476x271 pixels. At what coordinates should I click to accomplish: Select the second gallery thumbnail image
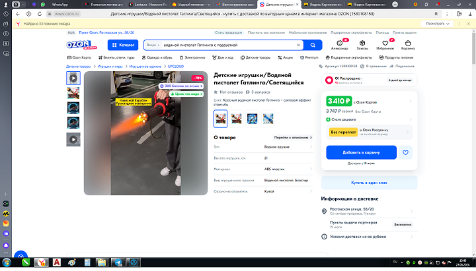pos(73,93)
